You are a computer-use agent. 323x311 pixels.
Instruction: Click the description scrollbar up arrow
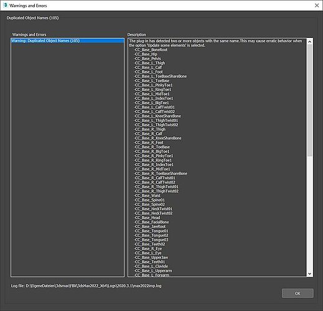(x=309, y=42)
